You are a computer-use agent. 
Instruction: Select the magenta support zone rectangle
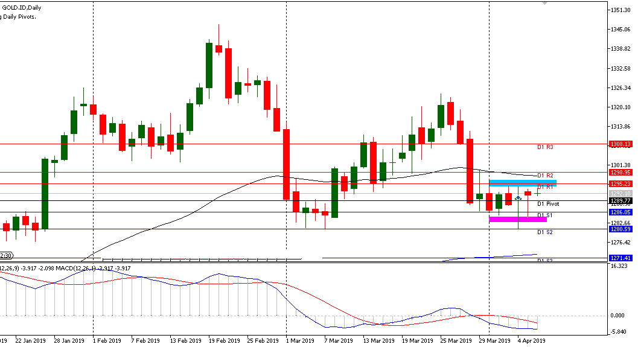(517, 219)
